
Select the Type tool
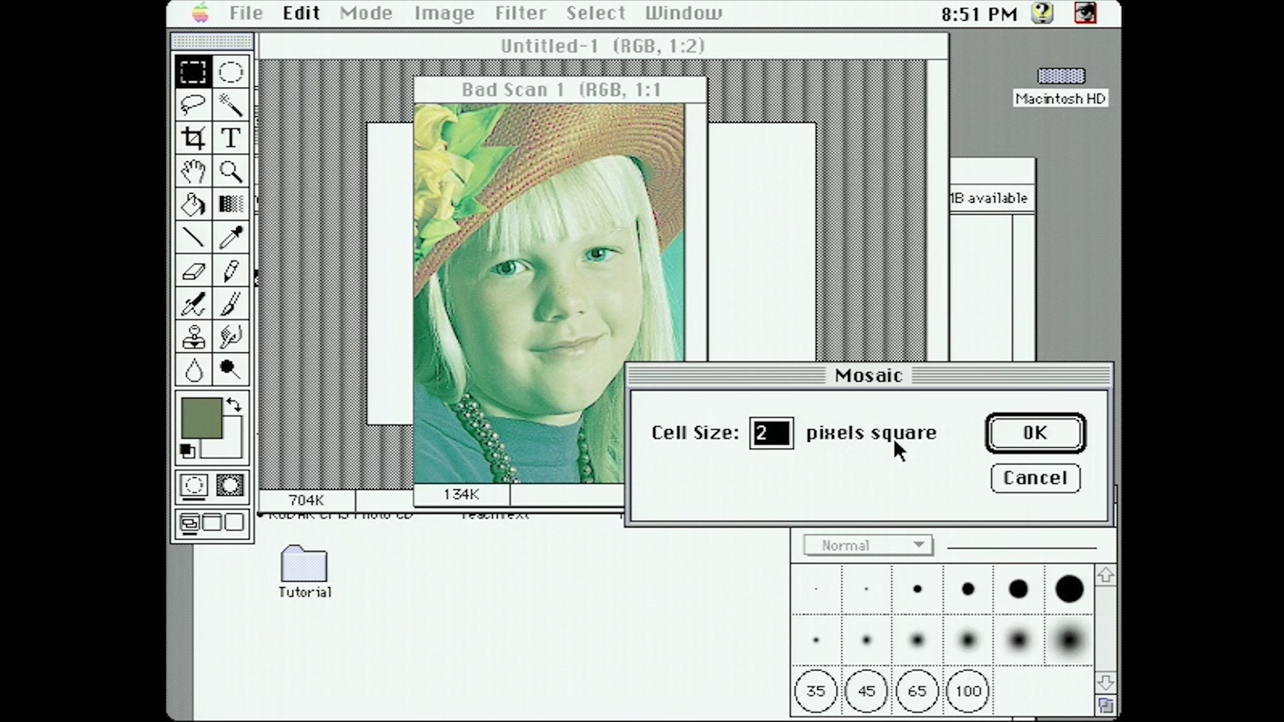231,138
